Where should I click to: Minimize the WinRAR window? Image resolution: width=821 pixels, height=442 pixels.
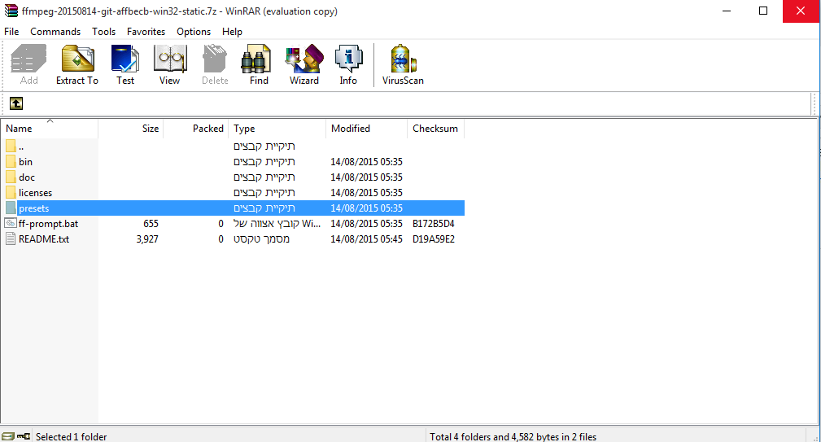pos(727,11)
